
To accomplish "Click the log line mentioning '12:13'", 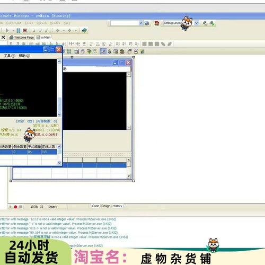I will point(58,219).
